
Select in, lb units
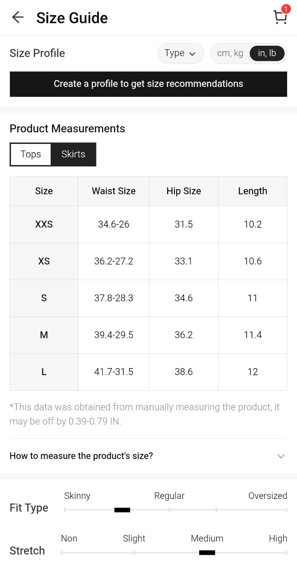pos(267,53)
